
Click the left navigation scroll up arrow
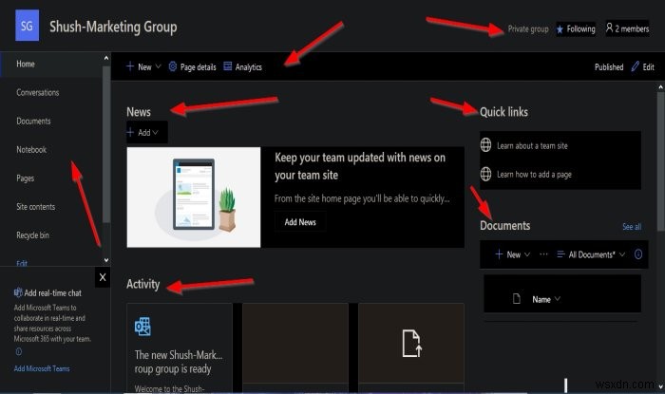[106, 58]
